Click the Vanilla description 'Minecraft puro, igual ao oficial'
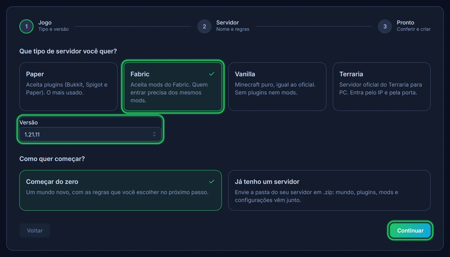Viewport: 450px width, 257px height. 275,85
